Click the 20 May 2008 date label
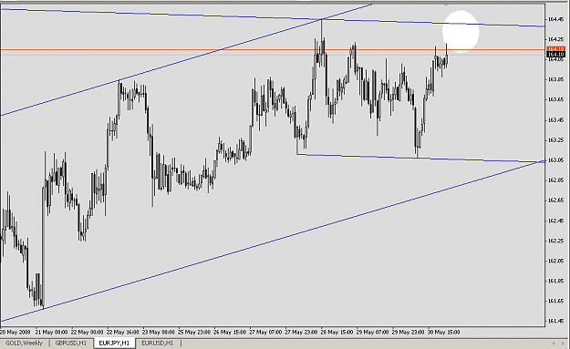The height and width of the screenshot is (349, 570). coord(15,333)
